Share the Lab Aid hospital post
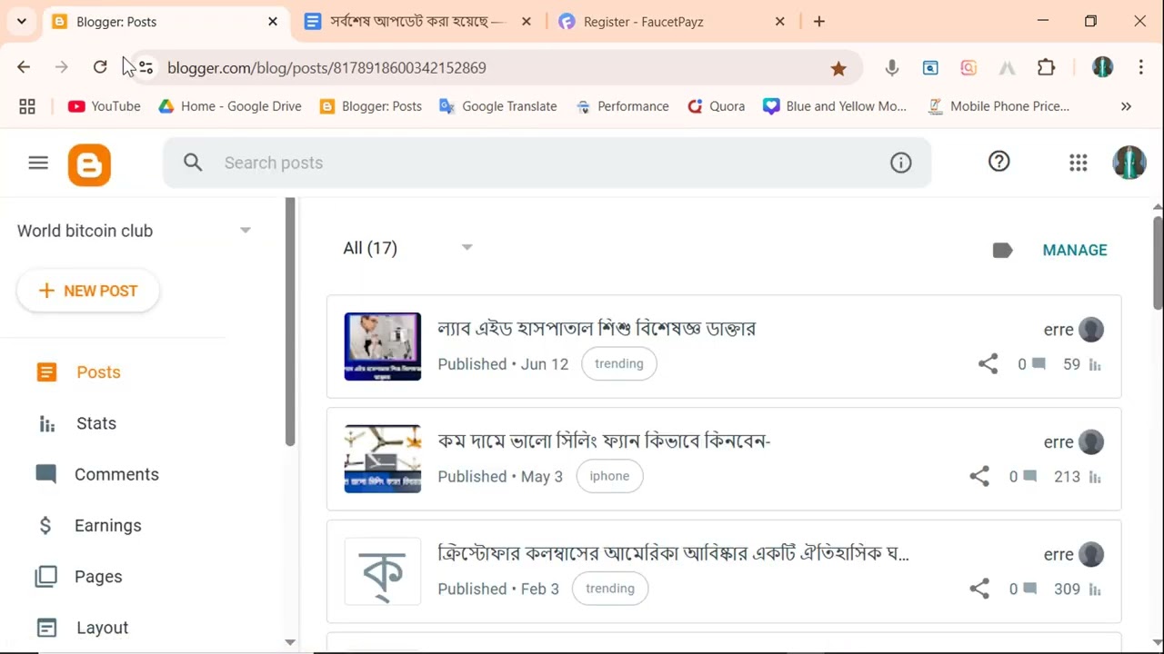 tap(988, 364)
